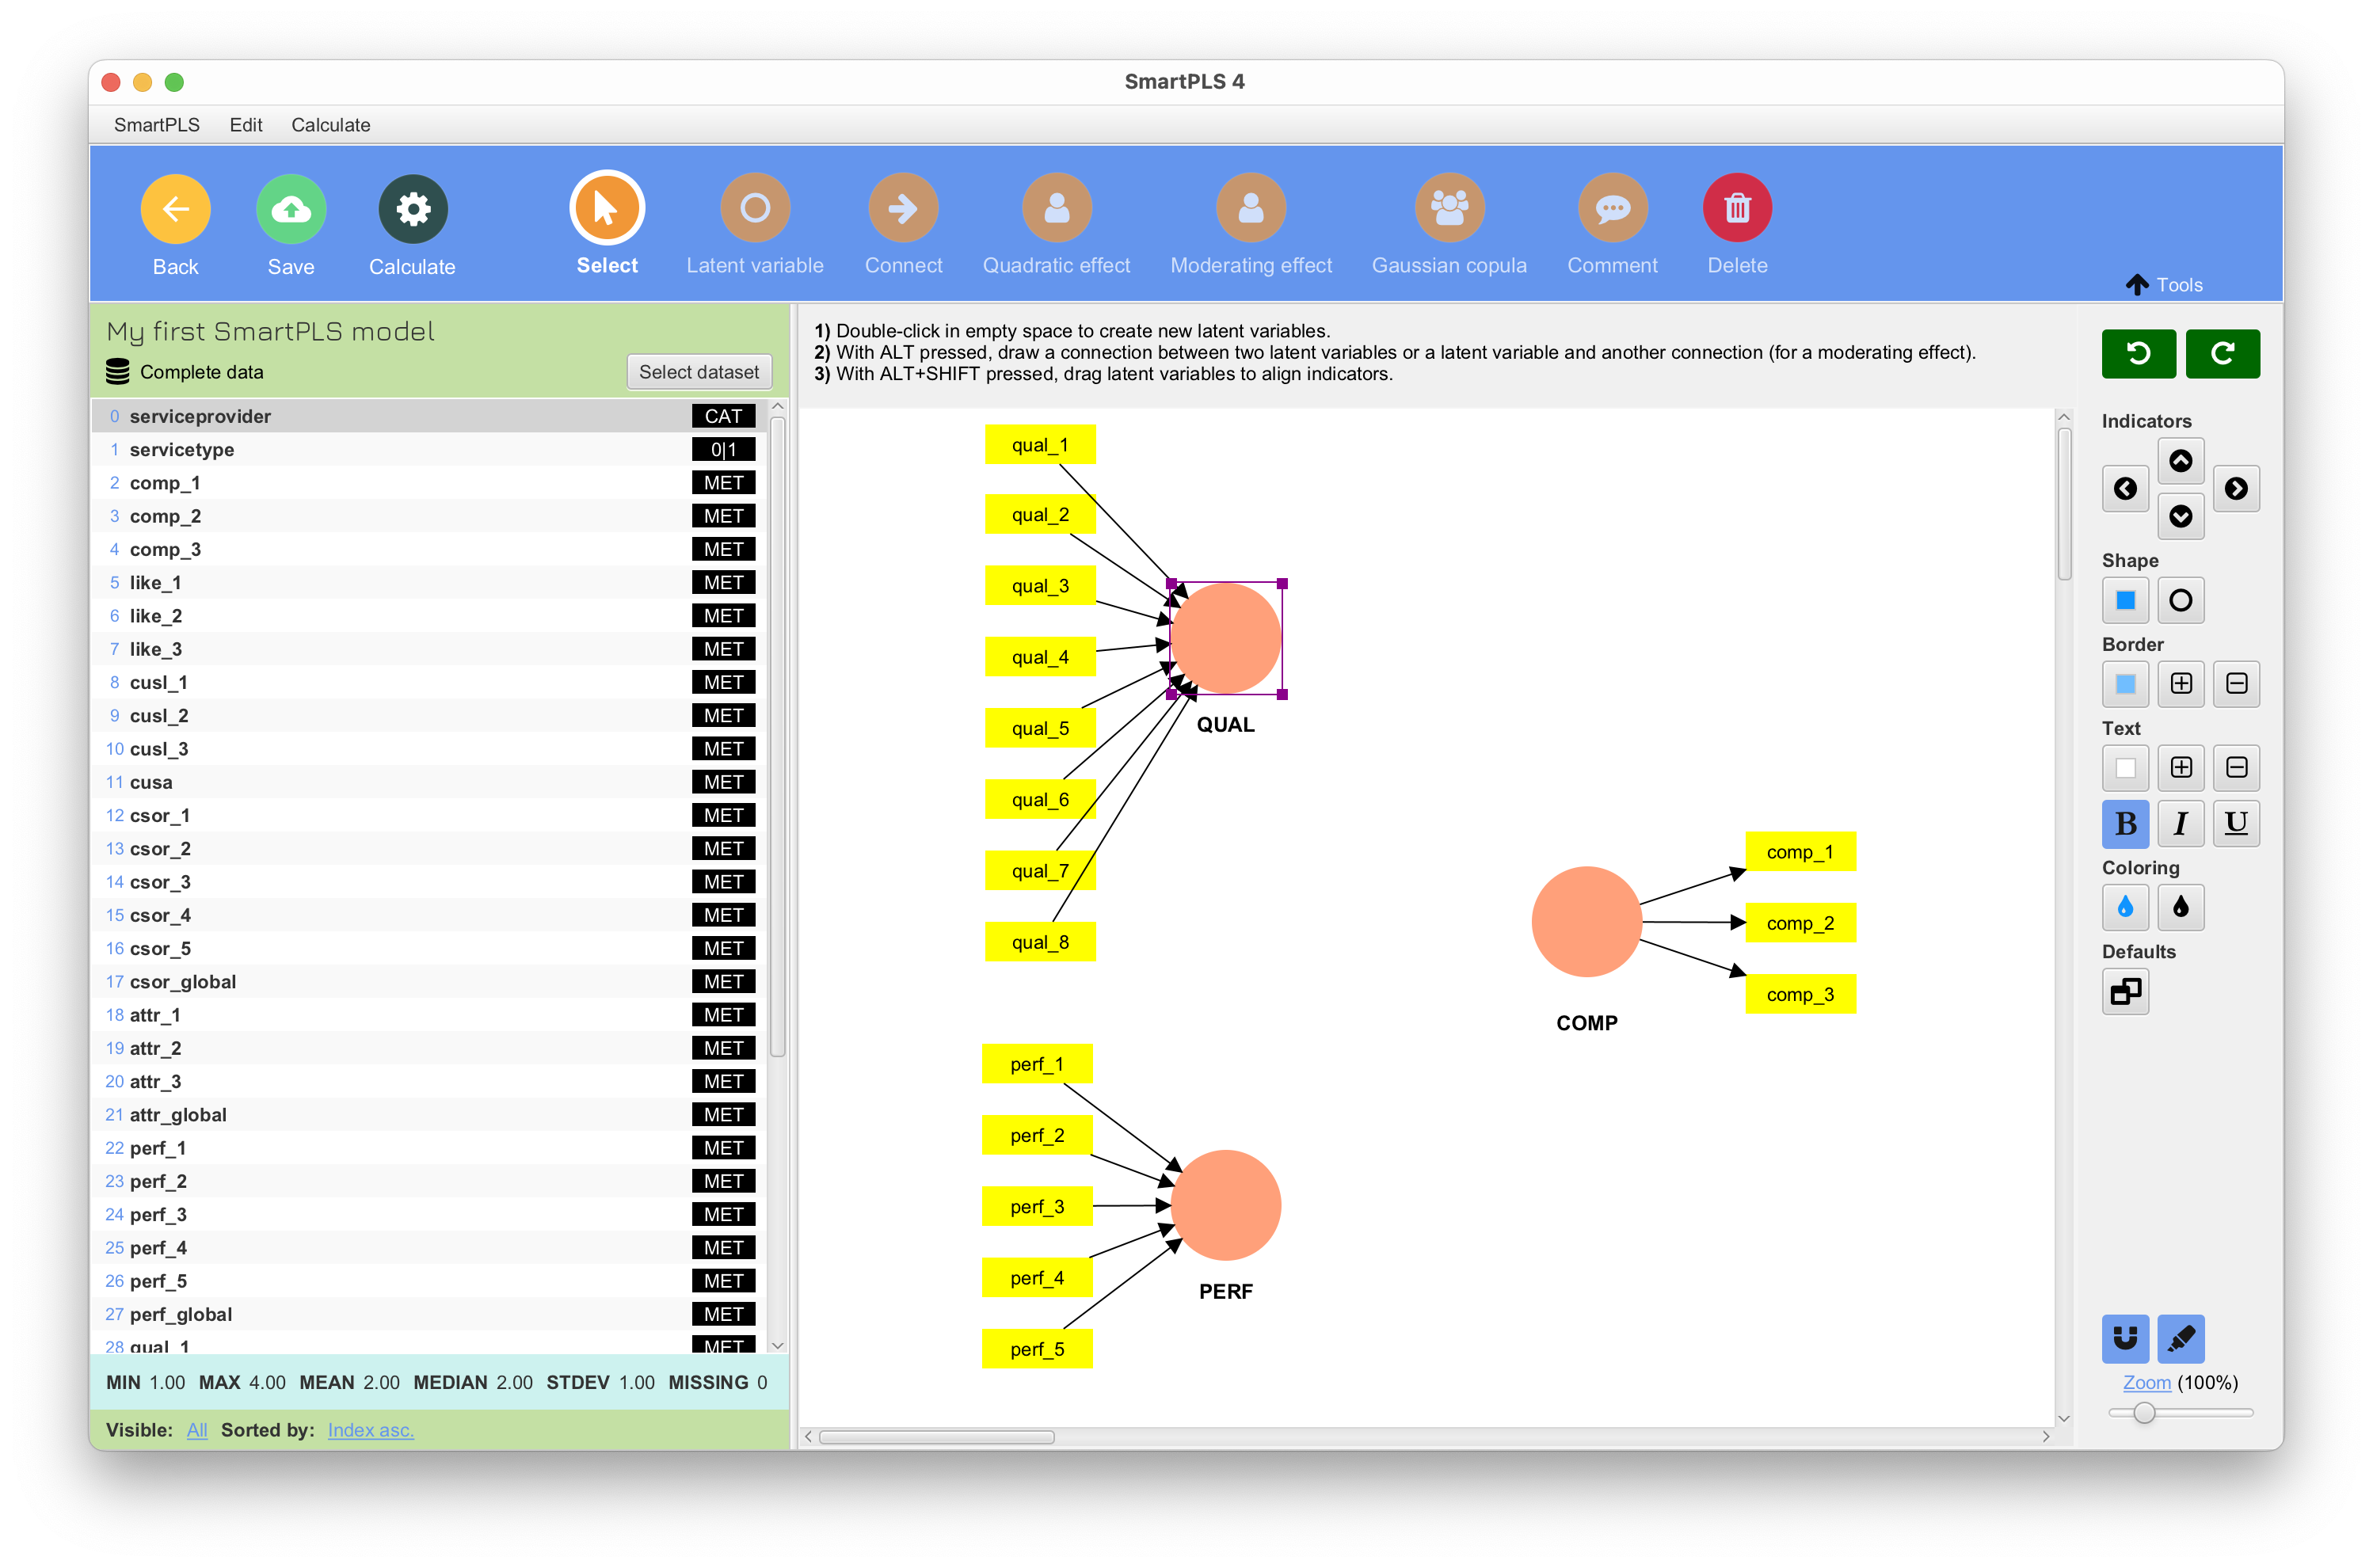Viewport: 2373px width, 1568px height.
Task: Select the cusa variable row
Action: coord(430,782)
